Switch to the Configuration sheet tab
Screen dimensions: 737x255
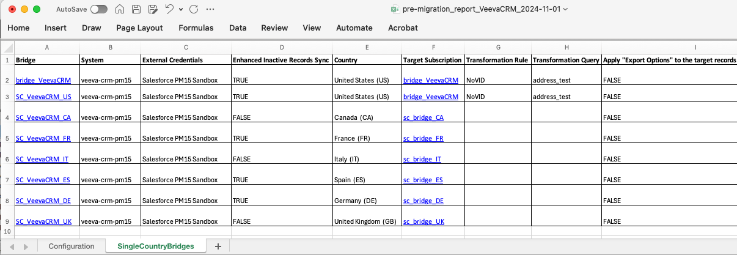[x=71, y=246]
